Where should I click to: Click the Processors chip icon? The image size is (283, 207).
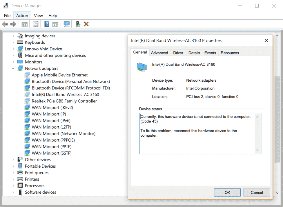coord(20,185)
